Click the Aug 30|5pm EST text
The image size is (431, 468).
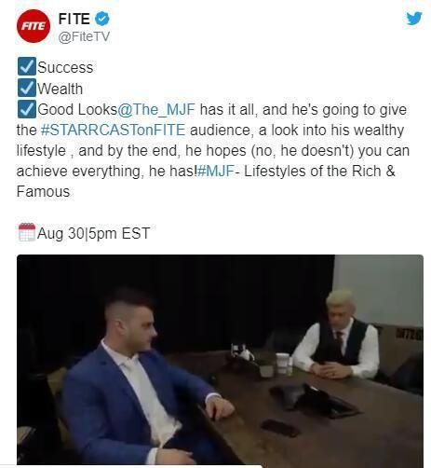93,233
